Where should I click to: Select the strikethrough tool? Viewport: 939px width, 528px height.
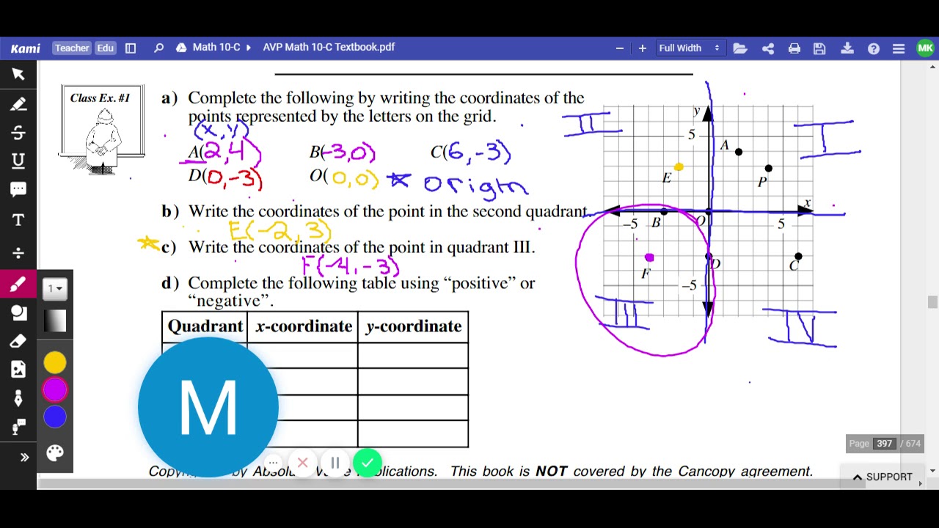coord(18,133)
